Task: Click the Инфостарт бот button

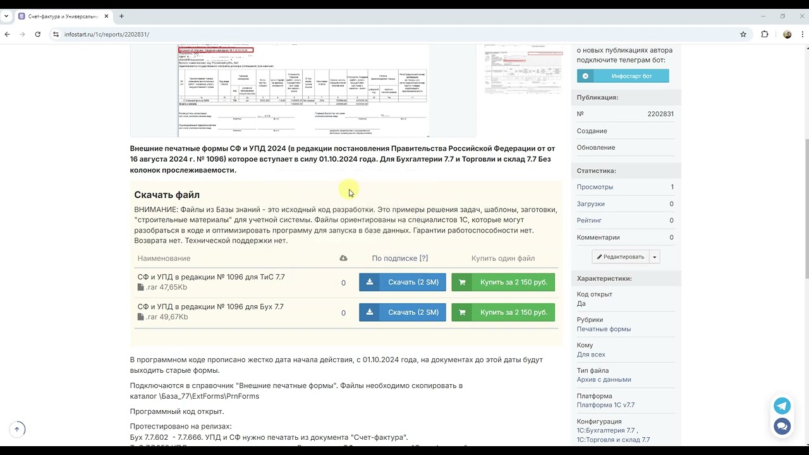Action: click(623, 76)
